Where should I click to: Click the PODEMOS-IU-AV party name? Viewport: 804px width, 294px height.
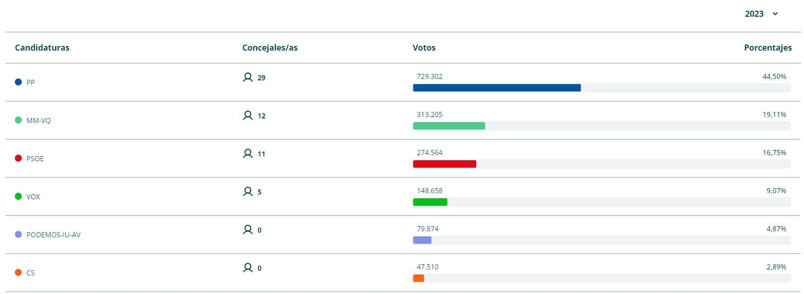click(x=53, y=235)
